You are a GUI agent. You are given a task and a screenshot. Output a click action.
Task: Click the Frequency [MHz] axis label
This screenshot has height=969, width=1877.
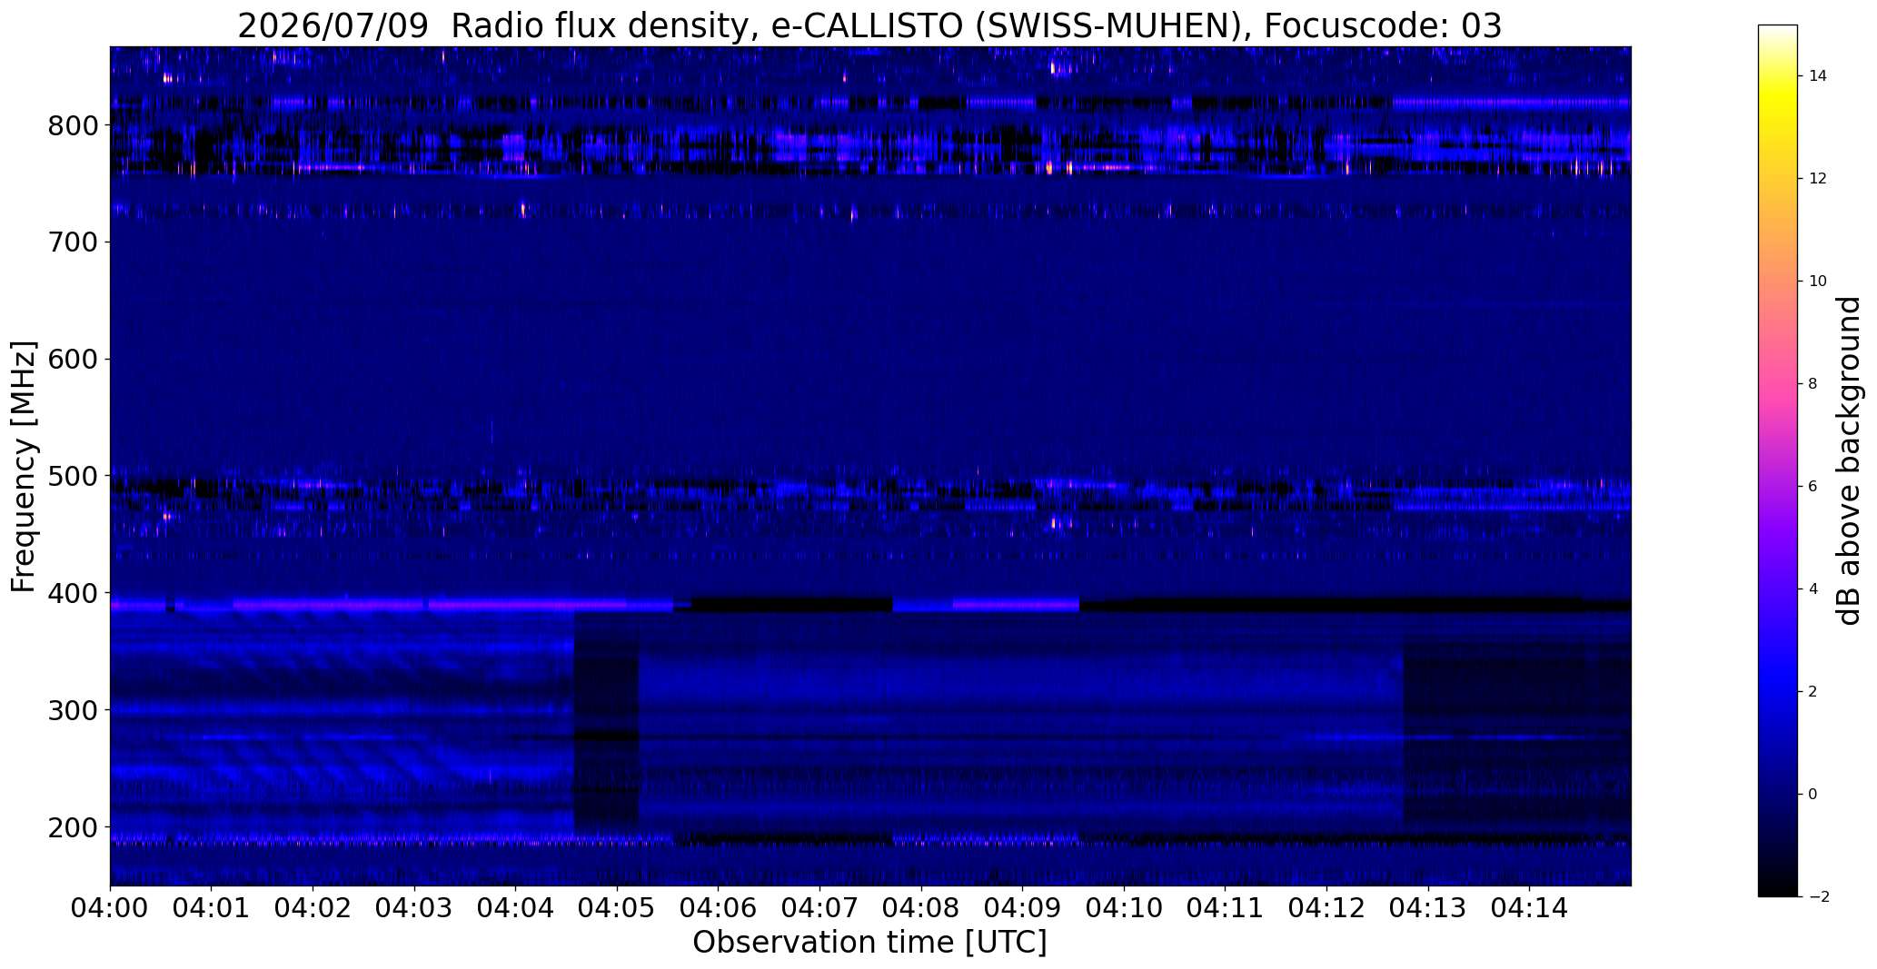coord(25,466)
